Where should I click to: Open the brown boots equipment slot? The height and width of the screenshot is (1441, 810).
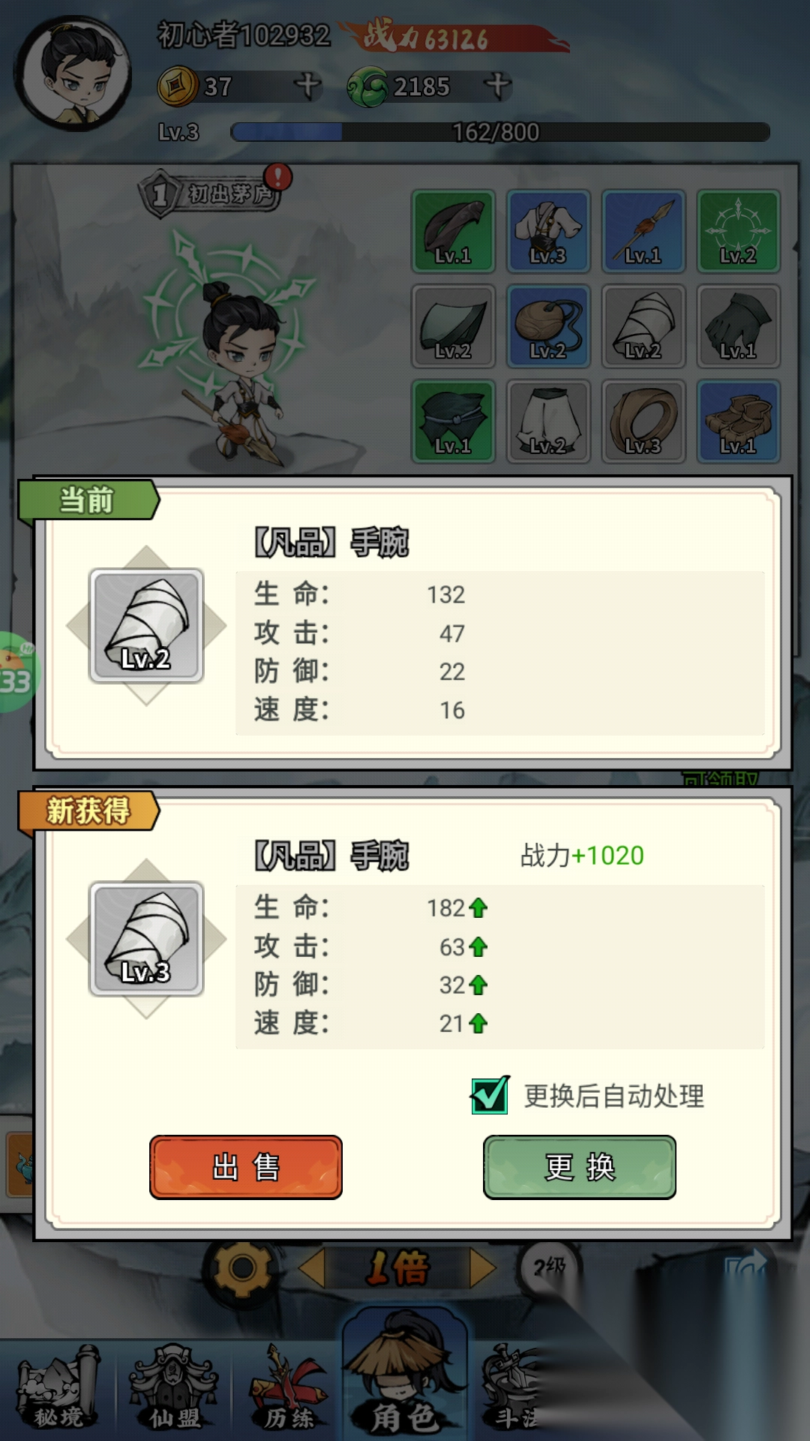(x=738, y=421)
